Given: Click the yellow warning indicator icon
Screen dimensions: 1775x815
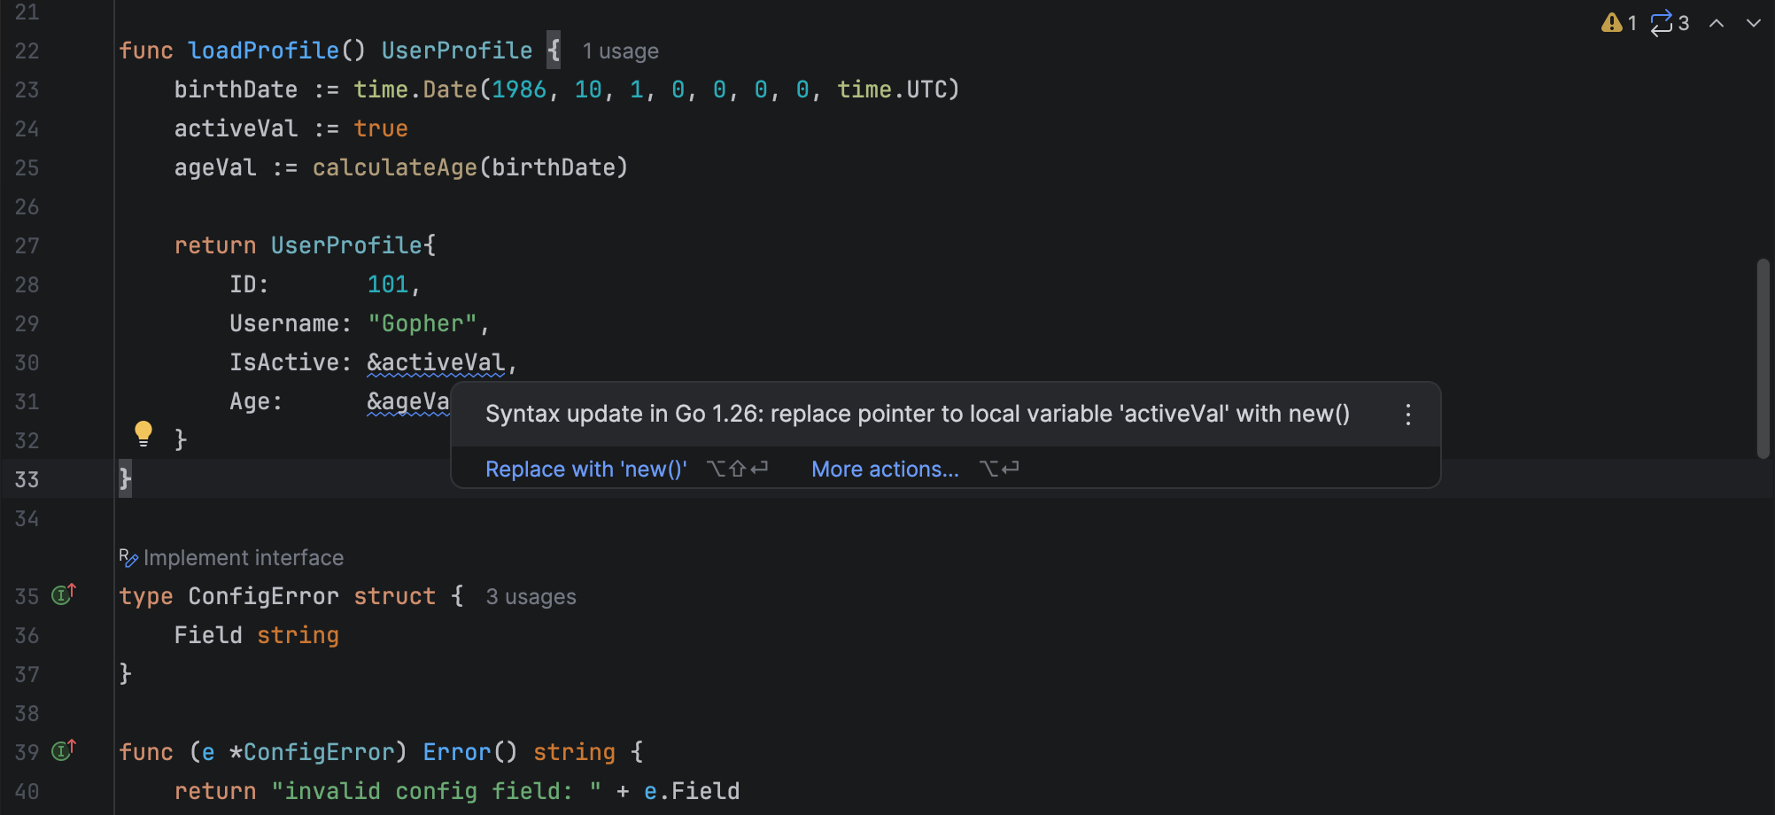Looking at the screenshot, I should click(1611, 23).
